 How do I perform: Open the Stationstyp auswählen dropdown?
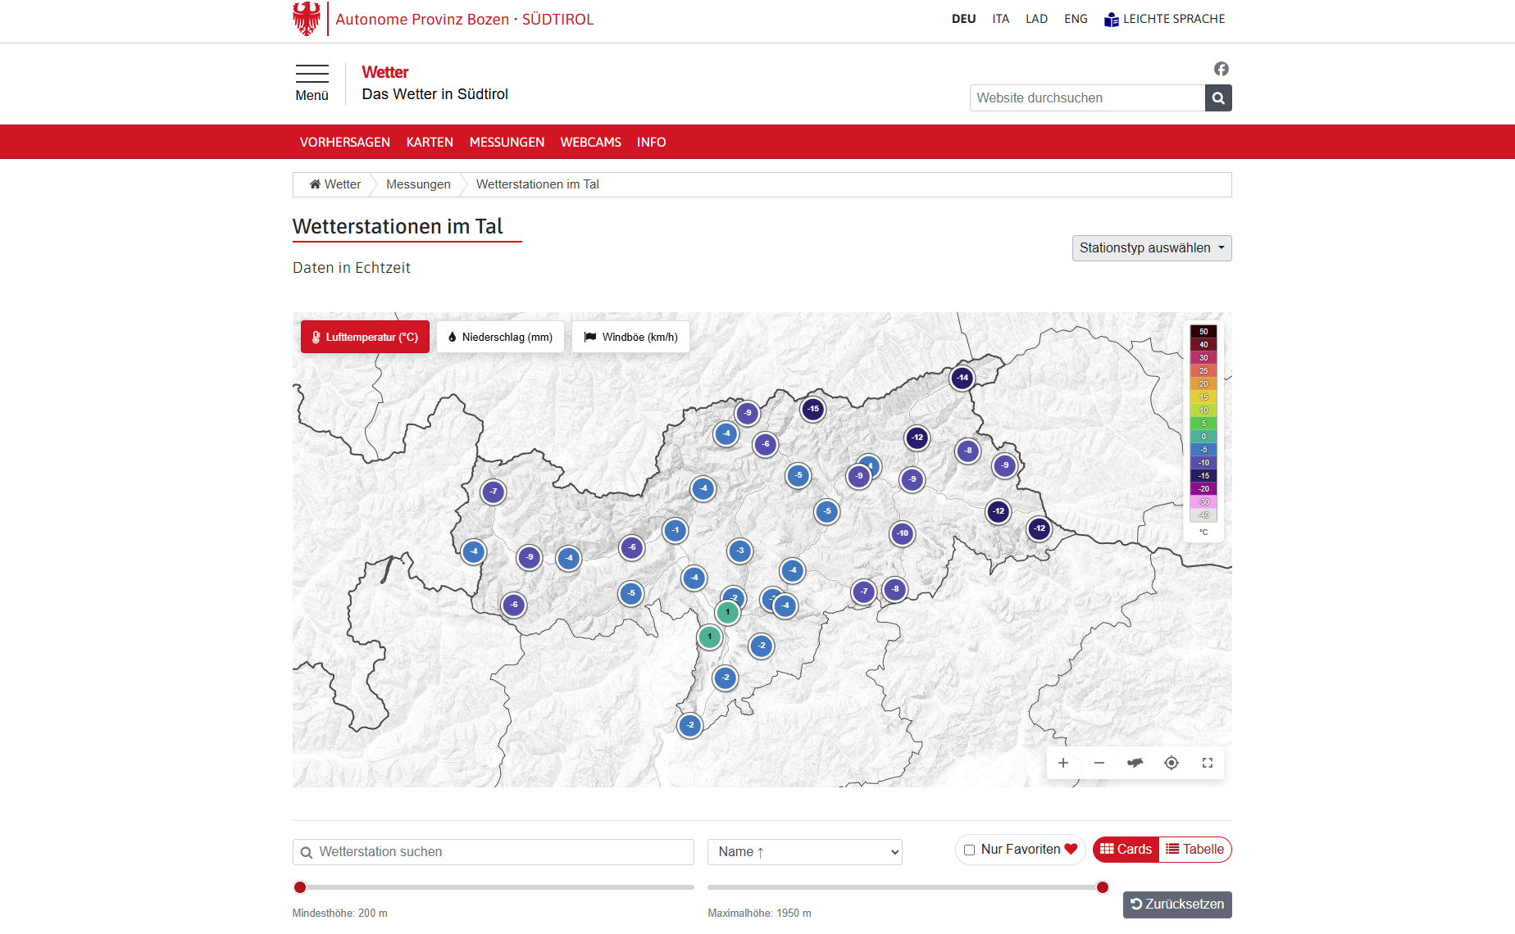(x=1151, y=248)
